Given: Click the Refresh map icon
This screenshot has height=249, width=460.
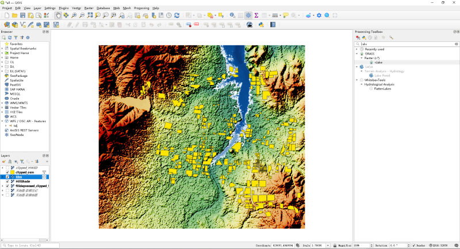Looking at the screenshot, I should (177, 15).
